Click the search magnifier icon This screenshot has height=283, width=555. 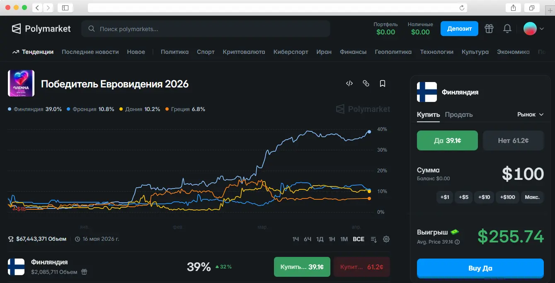(91, 29)
